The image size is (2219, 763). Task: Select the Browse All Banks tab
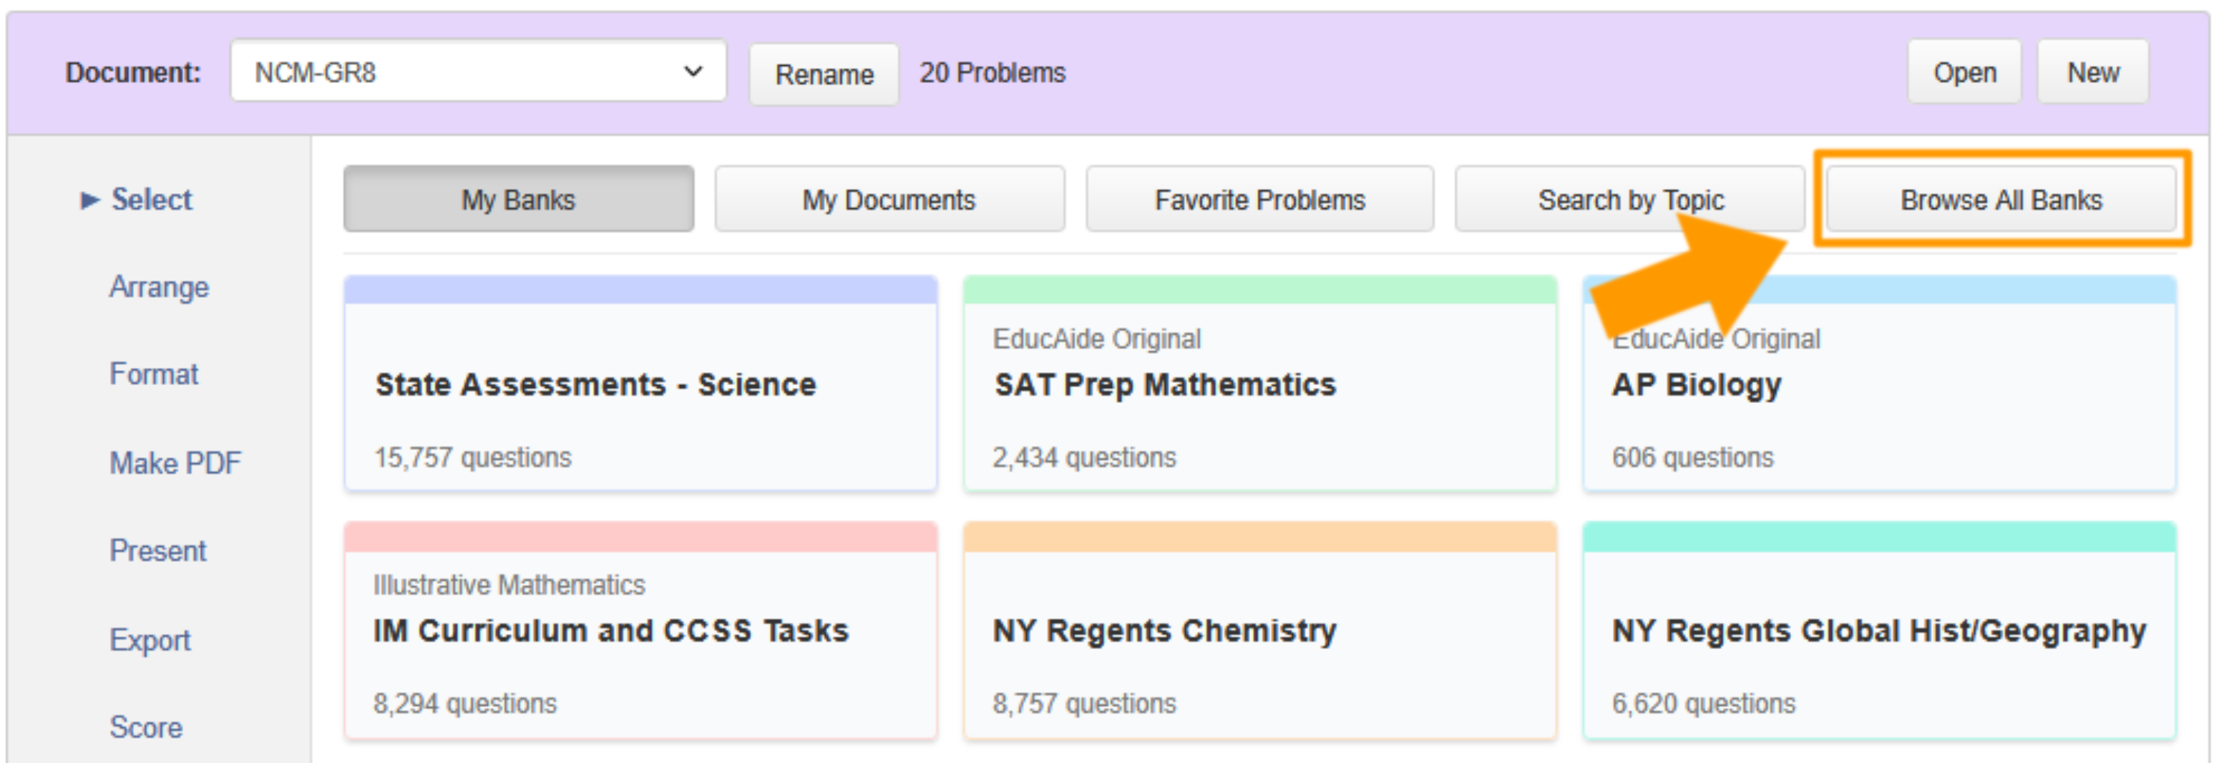(2000, 200)
